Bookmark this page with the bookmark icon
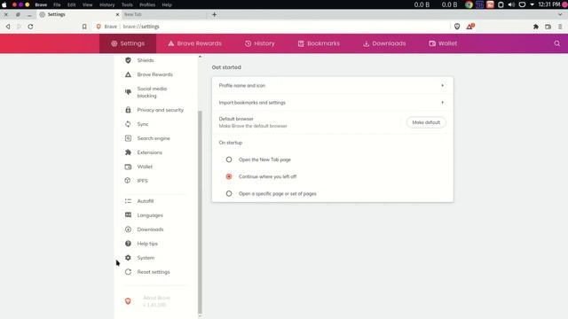This screenshot has height=319, width=568. pyautogui.click(x=84, y=27)
